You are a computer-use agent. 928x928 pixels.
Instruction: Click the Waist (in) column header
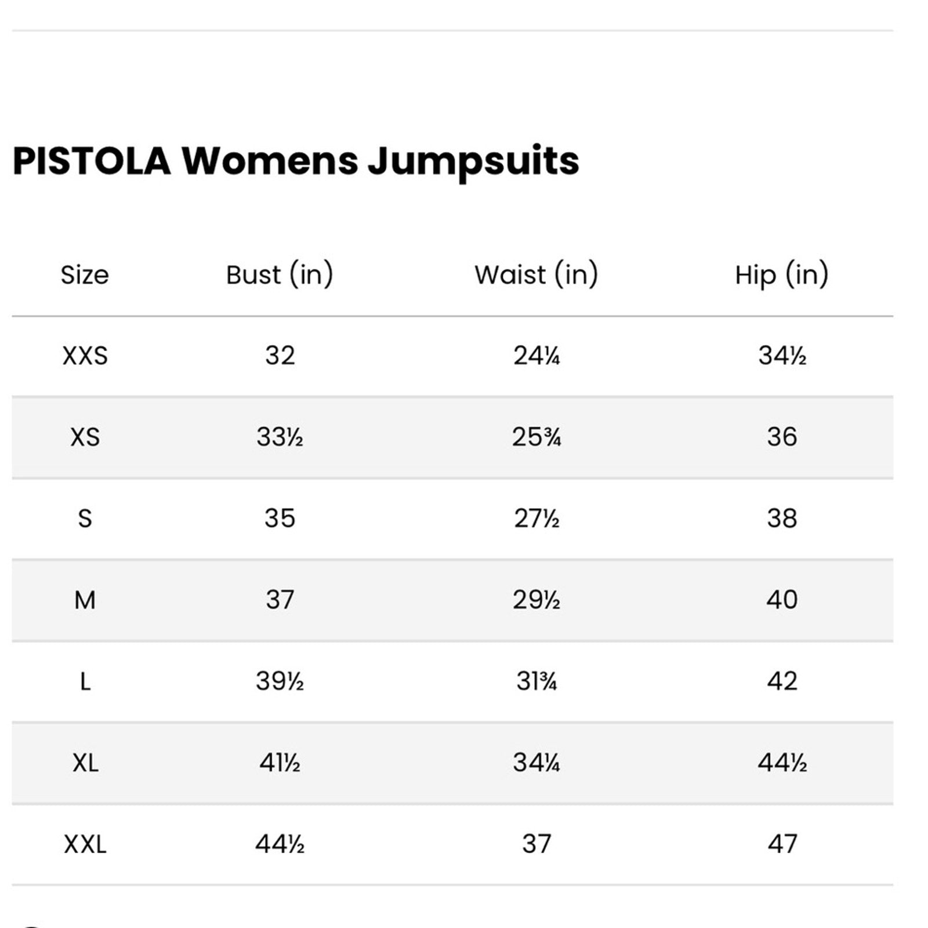(536, 275)
